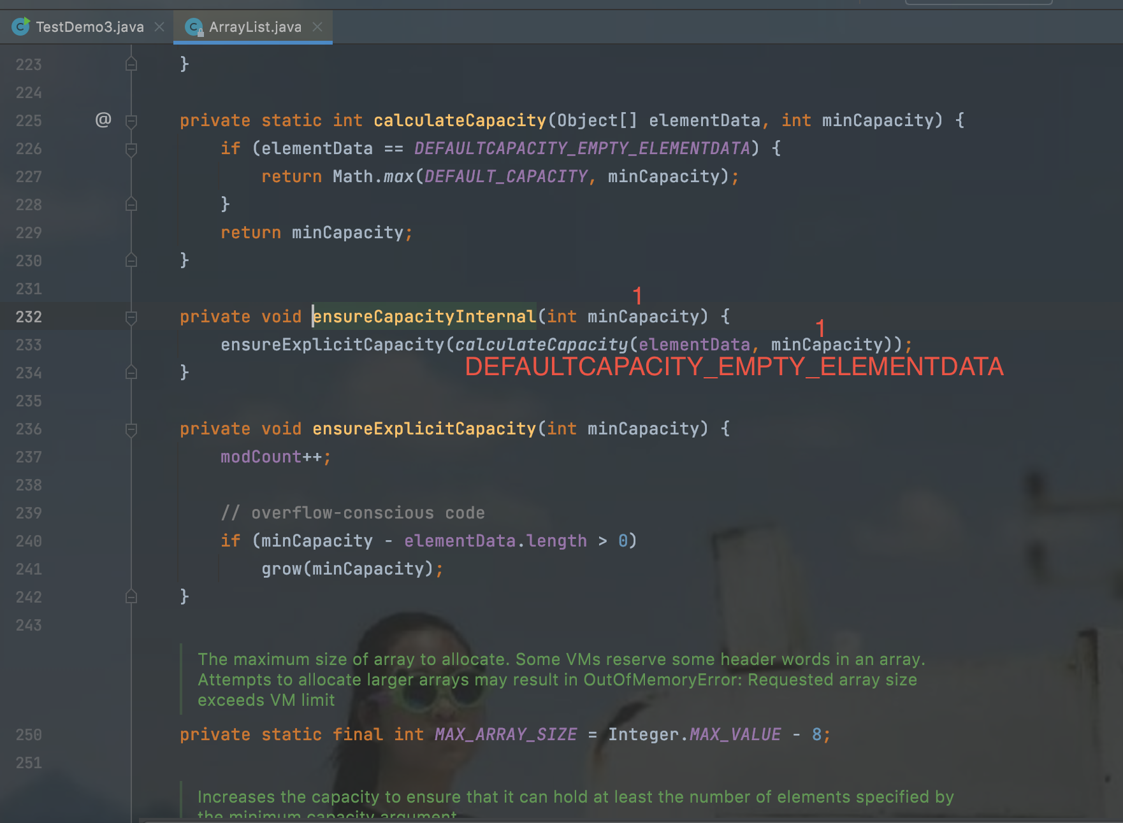Fold the closing brace marker at line 242
This screenshot has width=1123, height=823.
131,597
